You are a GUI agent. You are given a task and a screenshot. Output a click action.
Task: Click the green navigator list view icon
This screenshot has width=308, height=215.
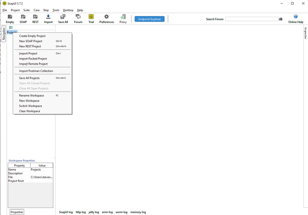coord(11,28)
